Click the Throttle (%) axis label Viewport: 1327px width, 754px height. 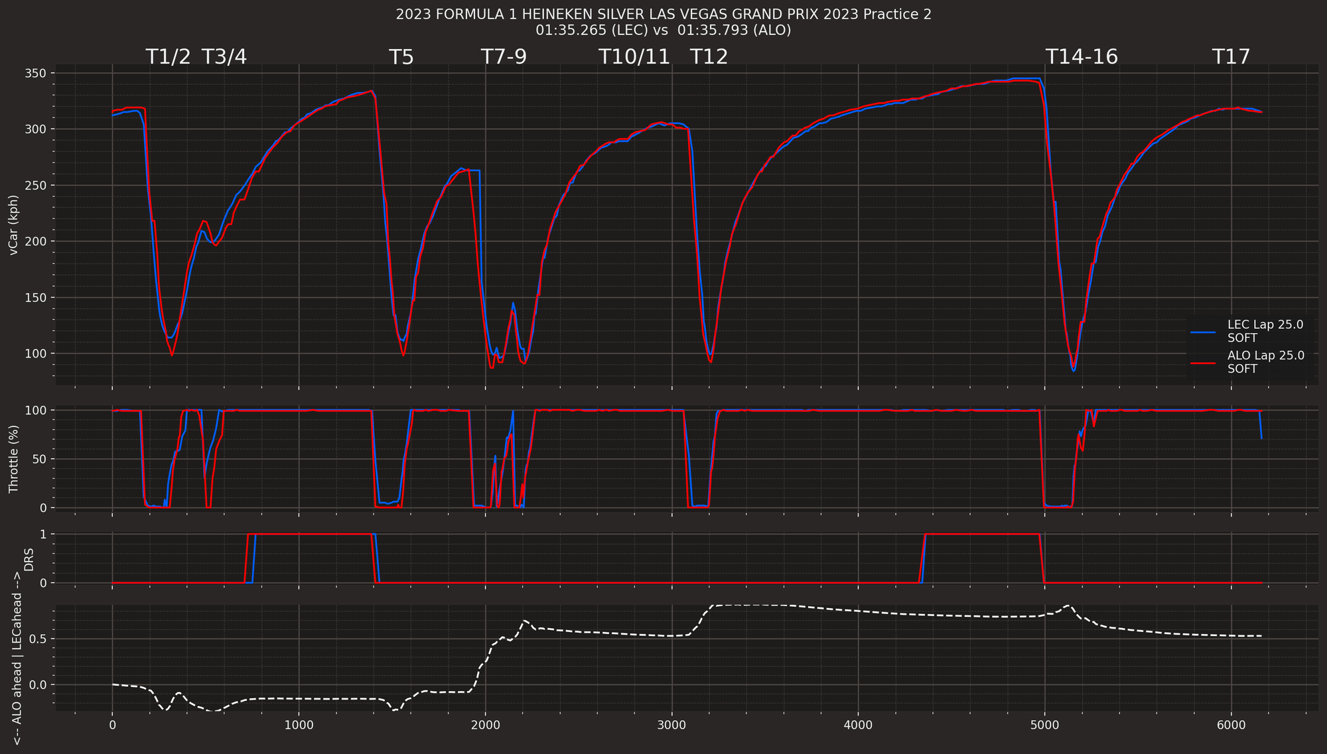coord(13,459)
